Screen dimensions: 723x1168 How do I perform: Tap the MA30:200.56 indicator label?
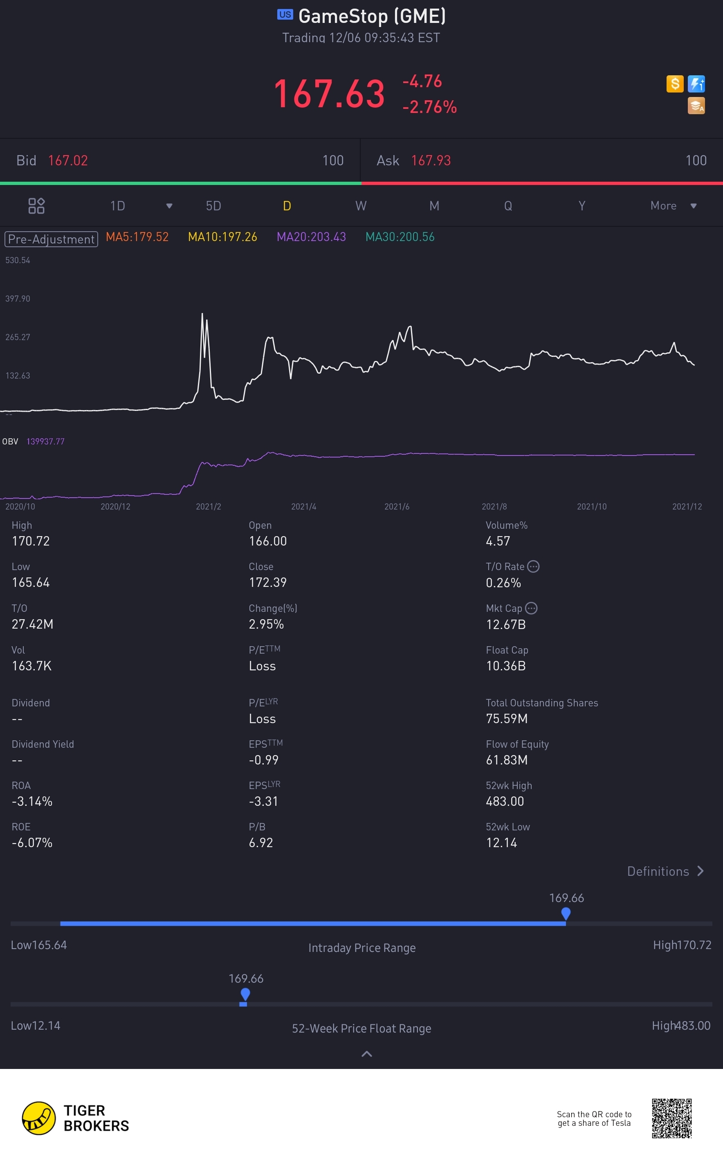click(x=400, y=237)
